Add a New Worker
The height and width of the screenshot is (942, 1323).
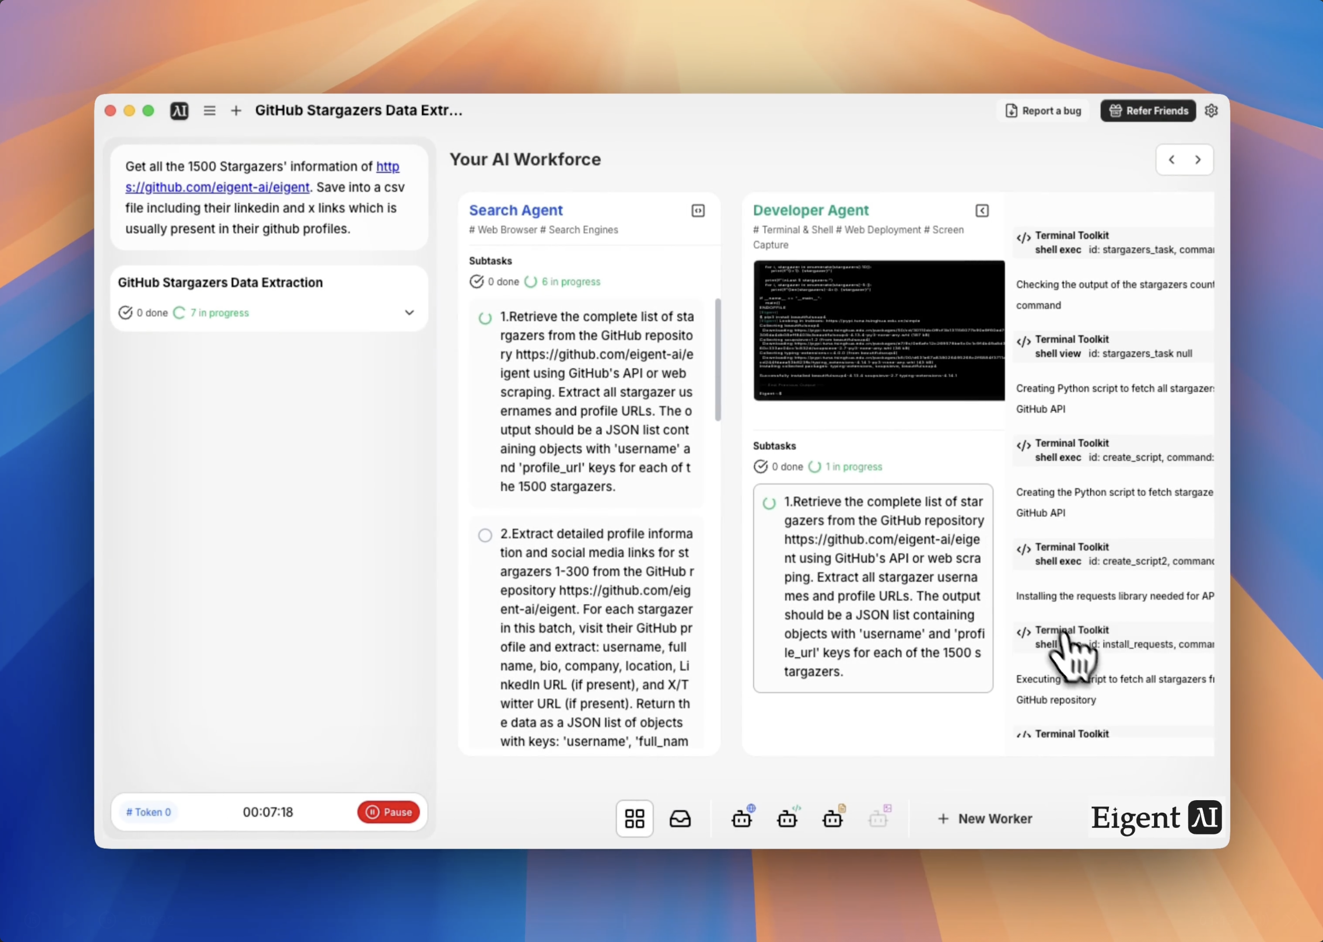(985, 819)
